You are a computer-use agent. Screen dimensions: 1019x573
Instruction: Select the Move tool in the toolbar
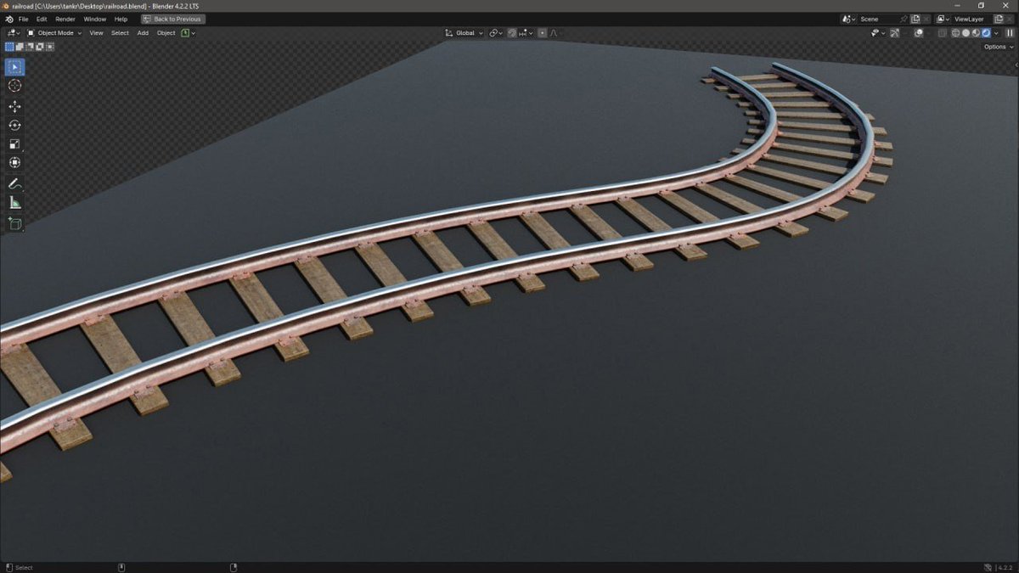[14, 105]
